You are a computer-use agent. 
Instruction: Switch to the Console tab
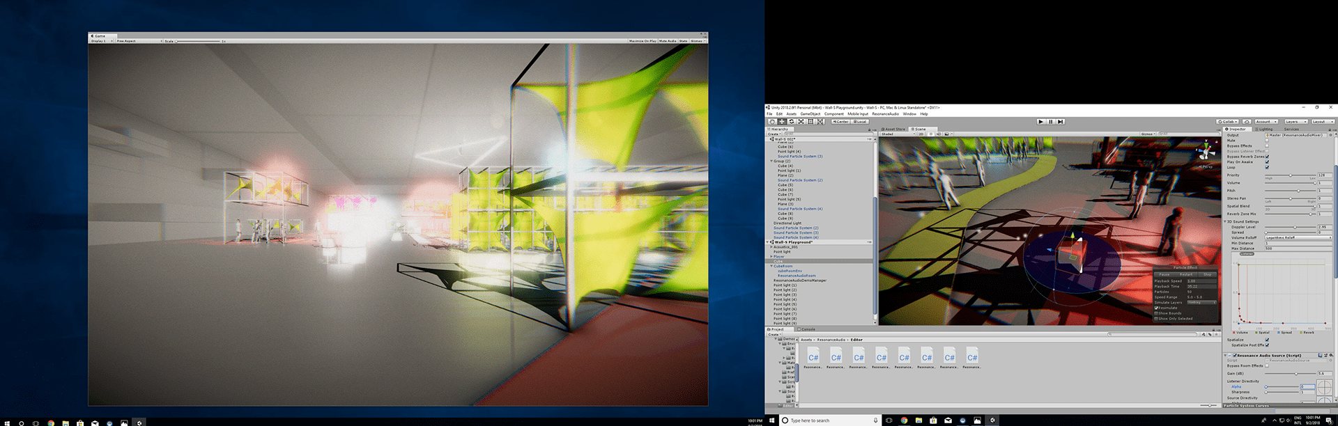point(808,329)
